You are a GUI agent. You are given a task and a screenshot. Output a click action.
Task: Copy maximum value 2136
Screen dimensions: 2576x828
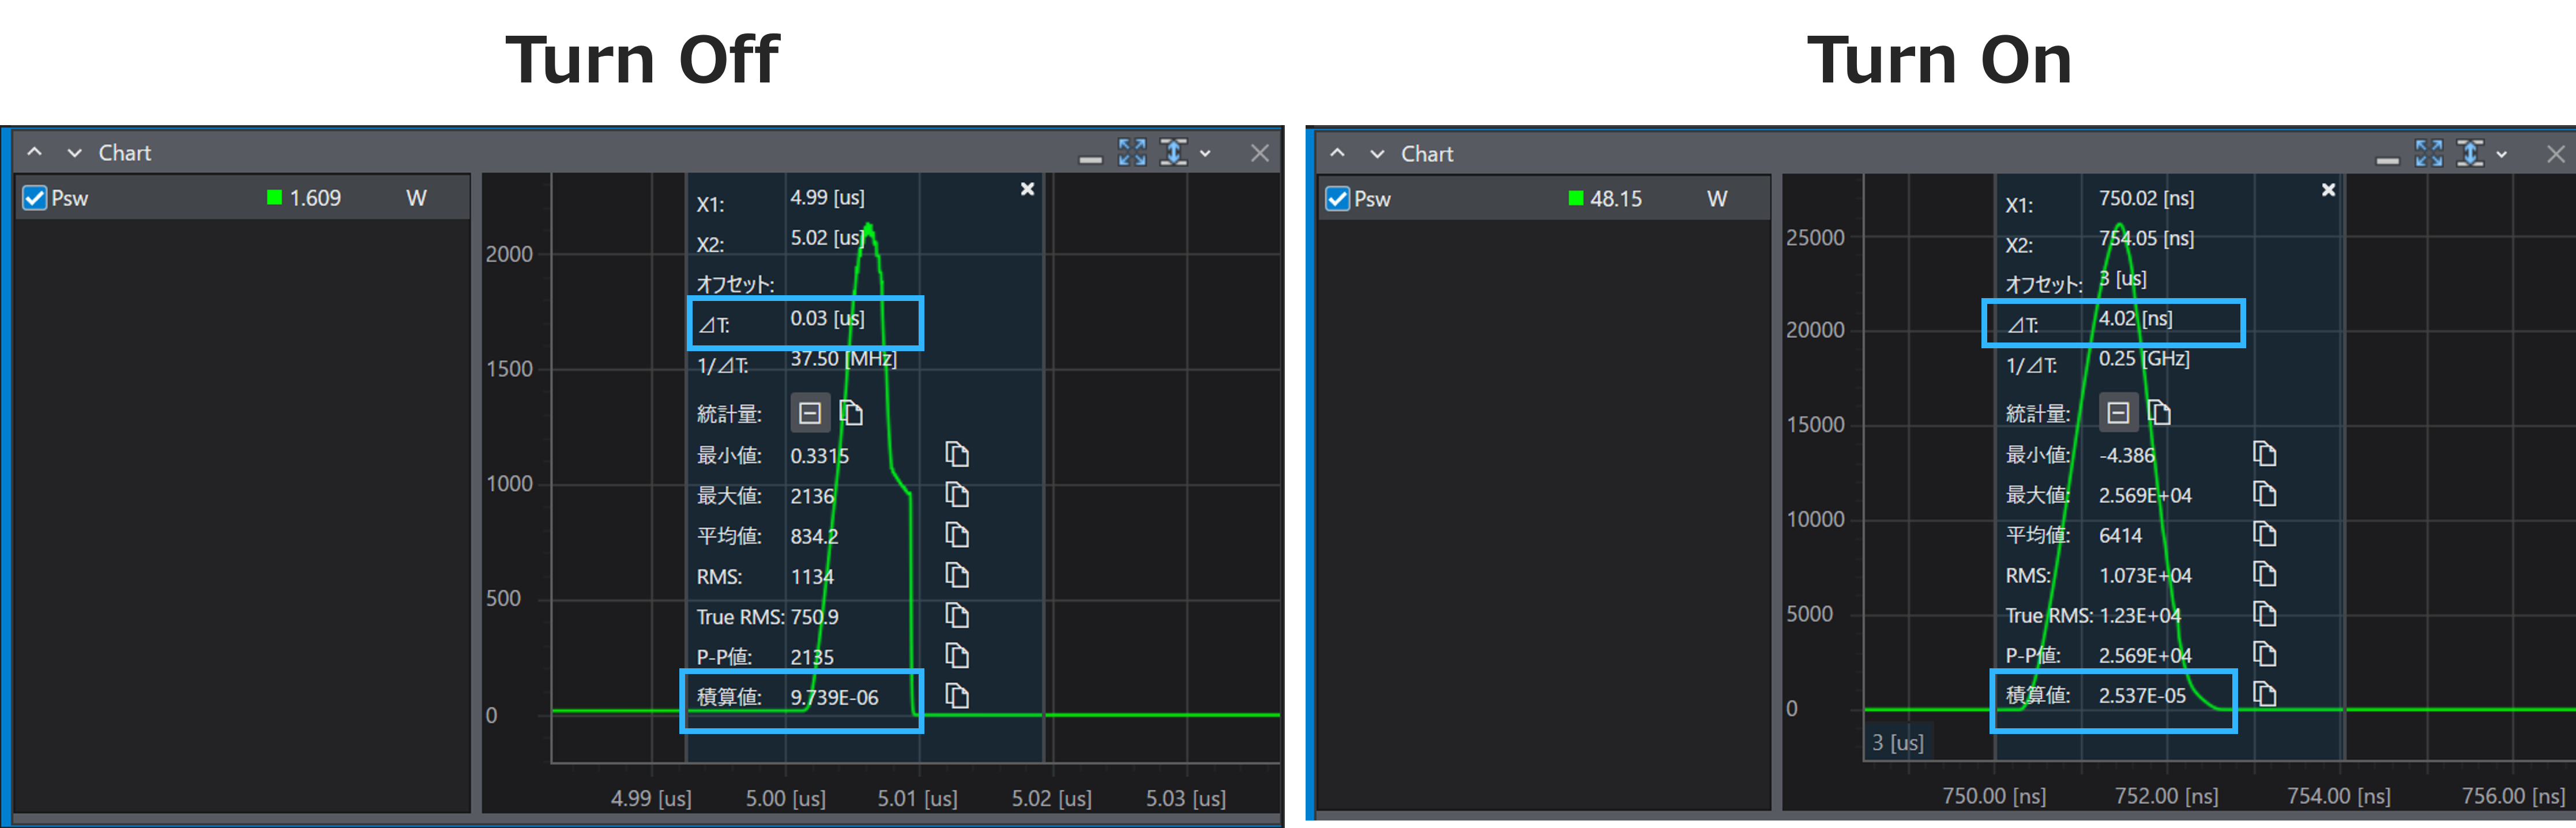pyautogui.click(x=957, y=495)
